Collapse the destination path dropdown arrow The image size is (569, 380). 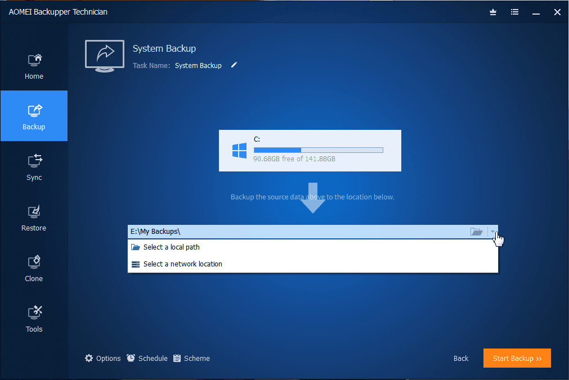point(492,232)
